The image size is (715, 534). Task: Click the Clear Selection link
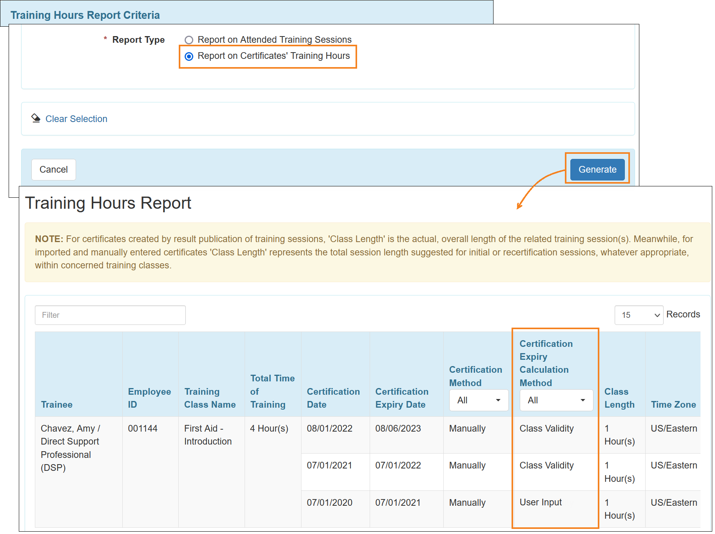(x=76, y=119)
